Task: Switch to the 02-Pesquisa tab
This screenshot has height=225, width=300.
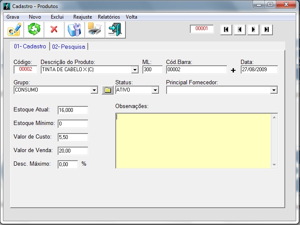Action: [x=69, y=47]
